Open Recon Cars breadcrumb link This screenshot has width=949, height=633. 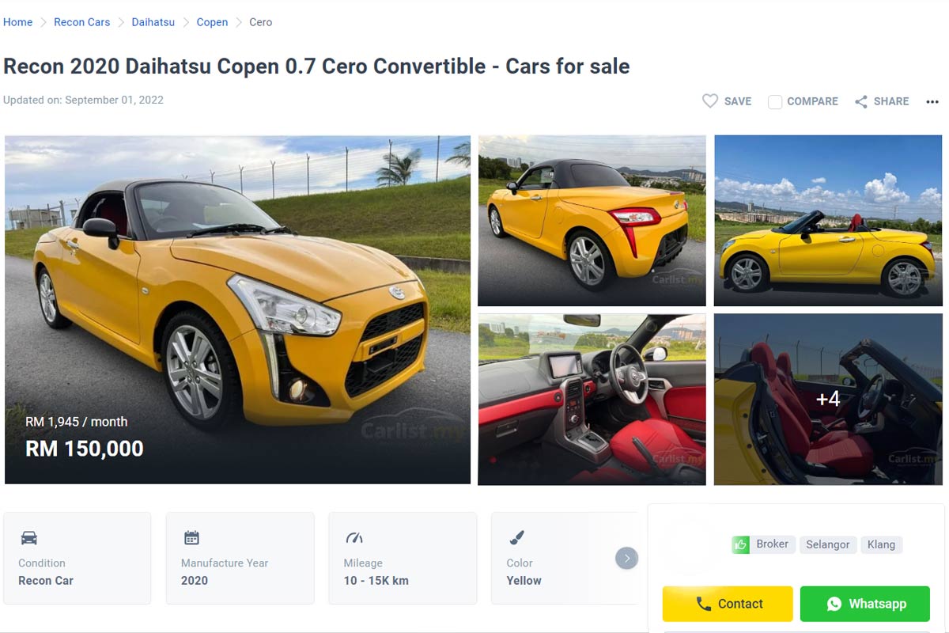(82, 22)
